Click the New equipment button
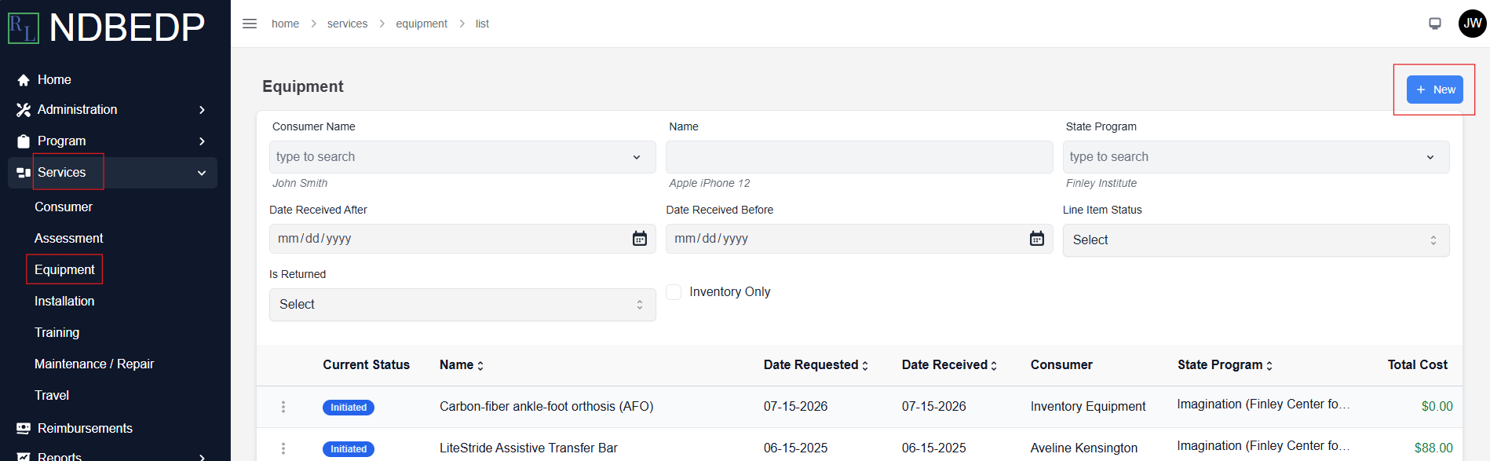 pyautogui.click(x=1435, y=90)
